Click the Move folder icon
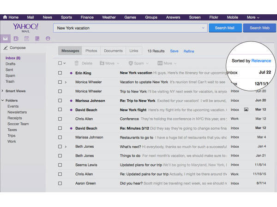Viewport: 277px width, 207px height. pyautogui.click(x=102, y=63)
